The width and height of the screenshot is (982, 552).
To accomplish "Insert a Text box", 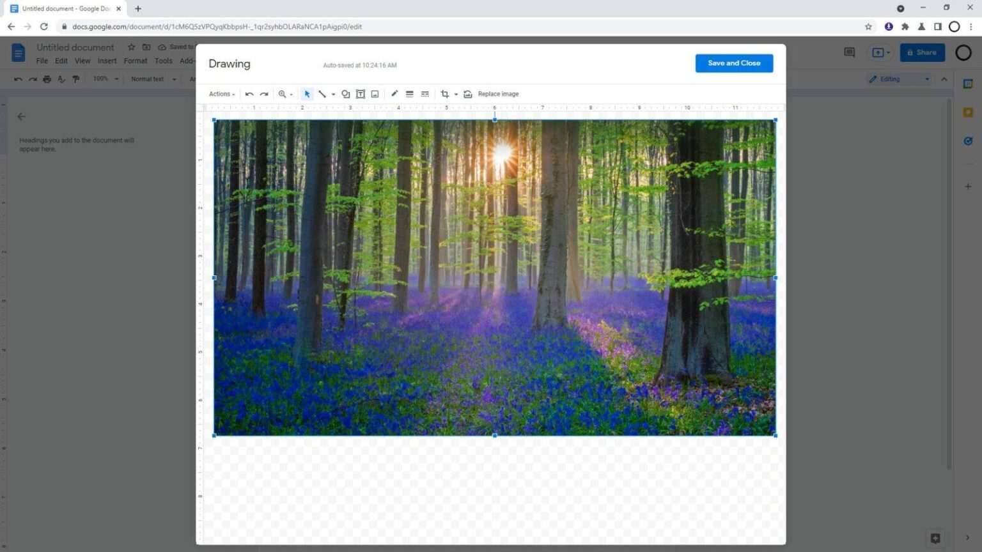I will tap(360, 94).
